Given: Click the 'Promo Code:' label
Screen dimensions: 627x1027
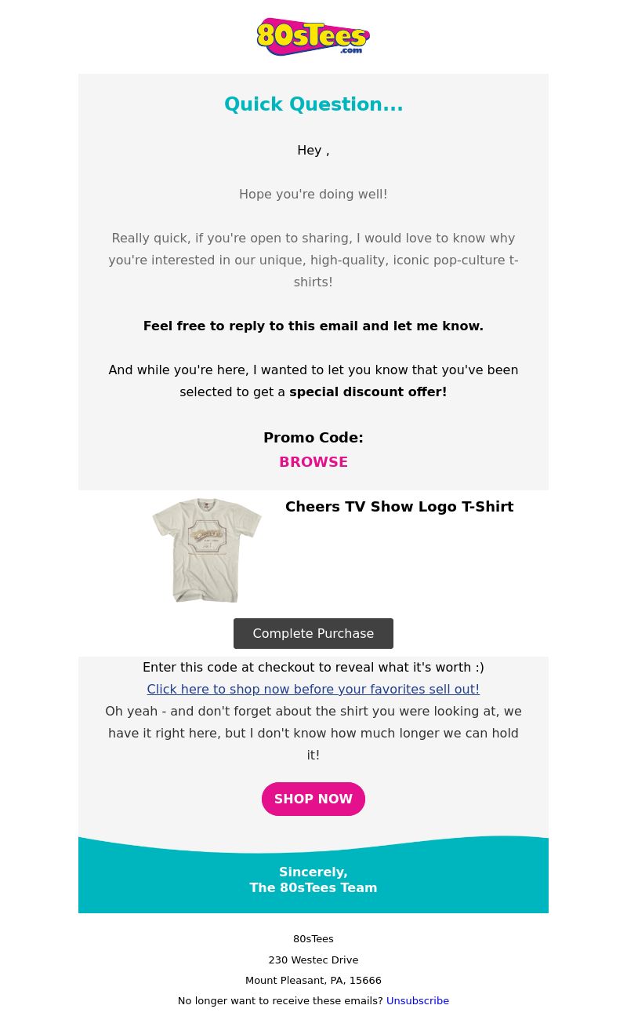Looking at the screenshot, I should (313, 438).
